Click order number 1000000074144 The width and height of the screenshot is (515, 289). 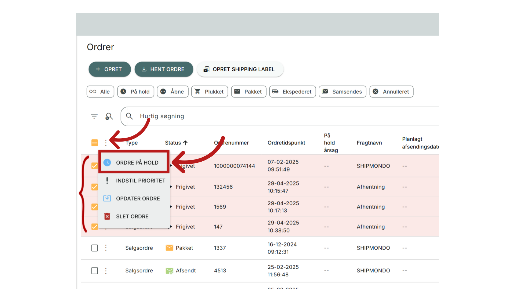click(x=234, y=166)
